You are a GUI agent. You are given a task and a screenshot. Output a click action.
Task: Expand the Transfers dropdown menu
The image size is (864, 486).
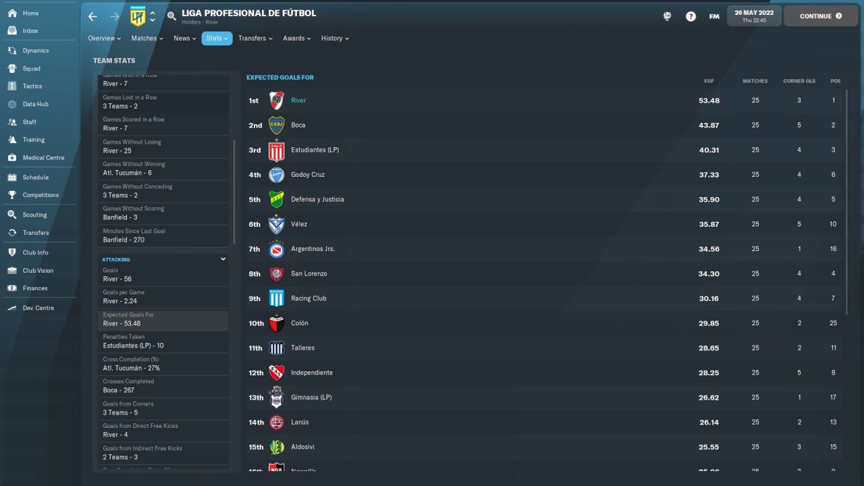(x=255, y=38)
